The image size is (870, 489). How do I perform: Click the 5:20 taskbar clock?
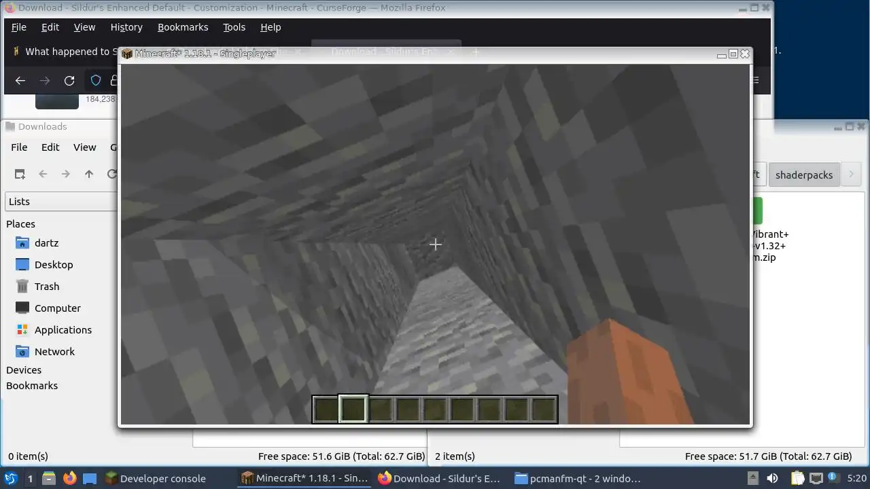pos(857,478)
